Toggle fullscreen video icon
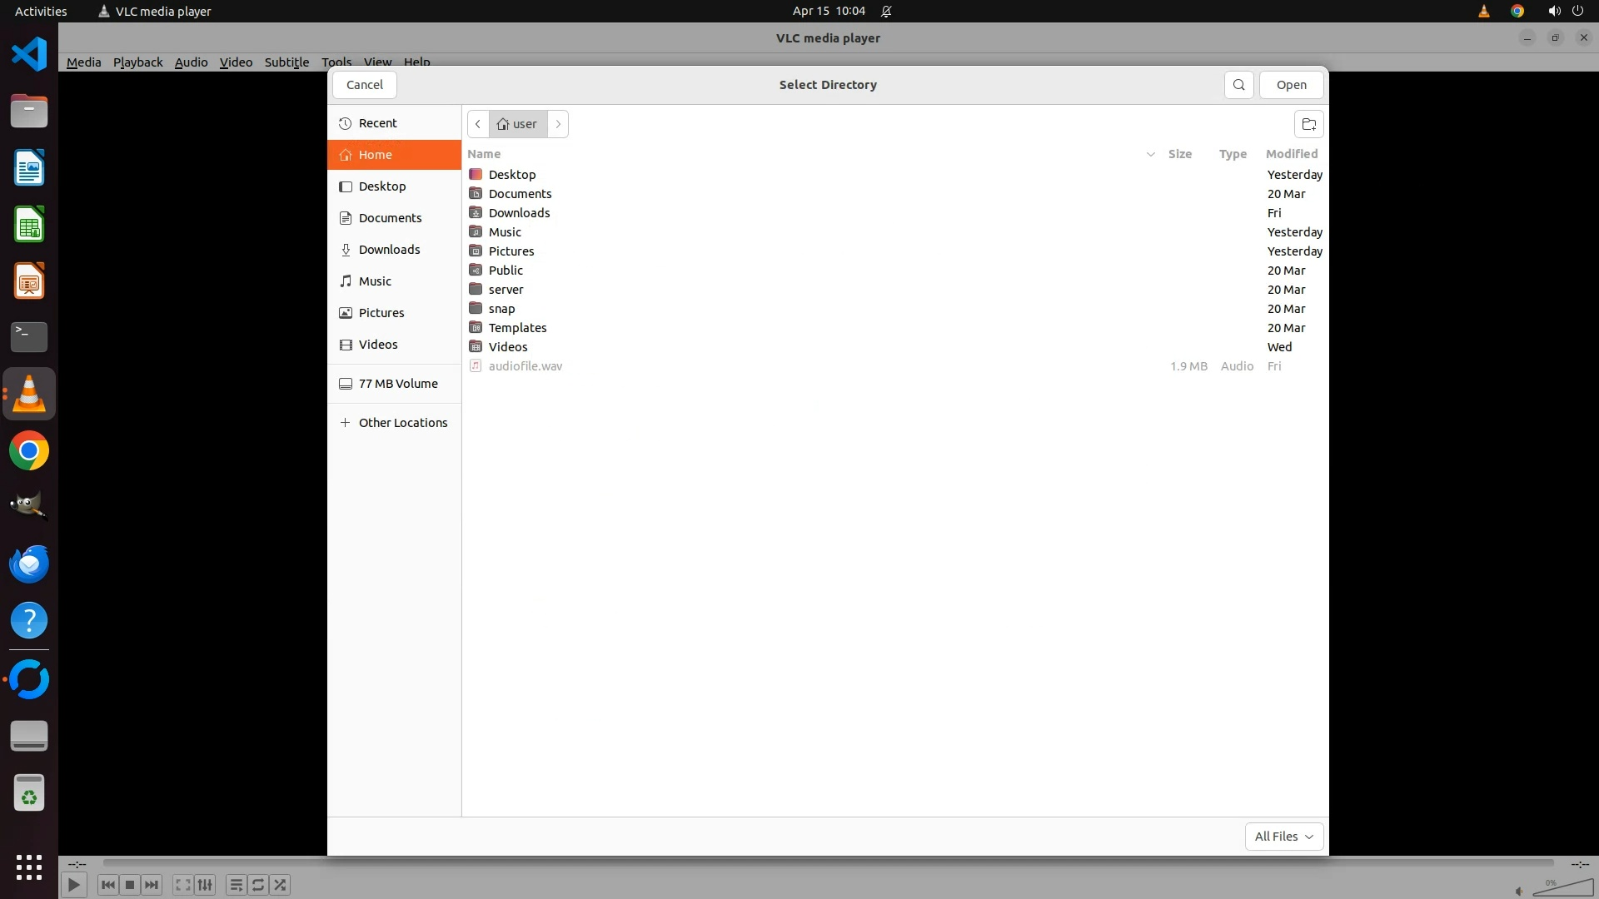 click(x=182, y=885)
